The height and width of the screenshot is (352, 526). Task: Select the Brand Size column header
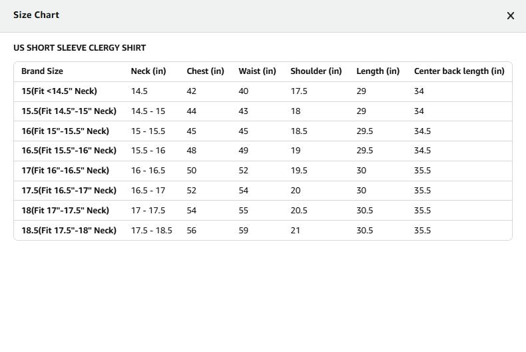(42, 71)
